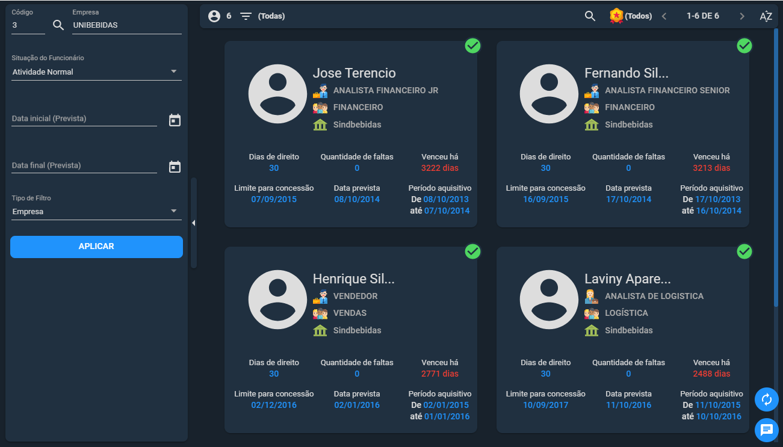Click job icon beside ANALISTA DE LOGISTICA

592,297
